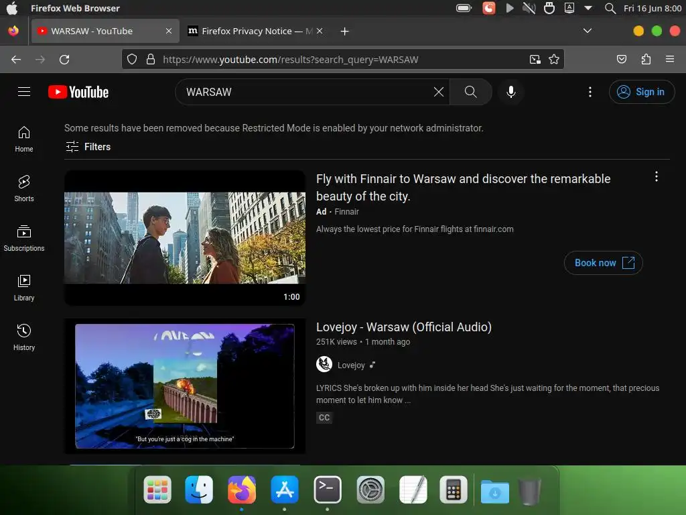686x515 pixels.
Task: Open Terminal from the dock
Action: click(x=327, y=490)
